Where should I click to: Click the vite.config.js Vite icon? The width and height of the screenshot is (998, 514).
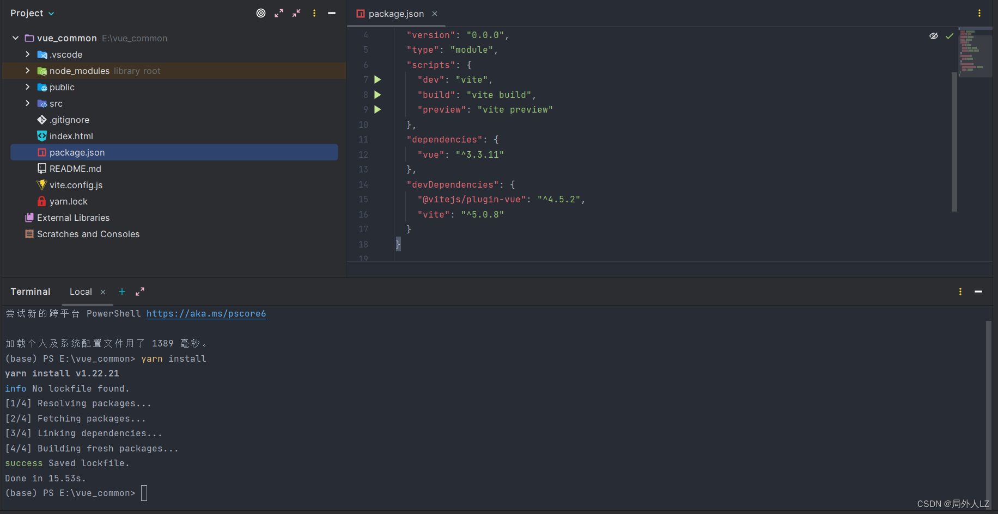click(x=42, y=185)
